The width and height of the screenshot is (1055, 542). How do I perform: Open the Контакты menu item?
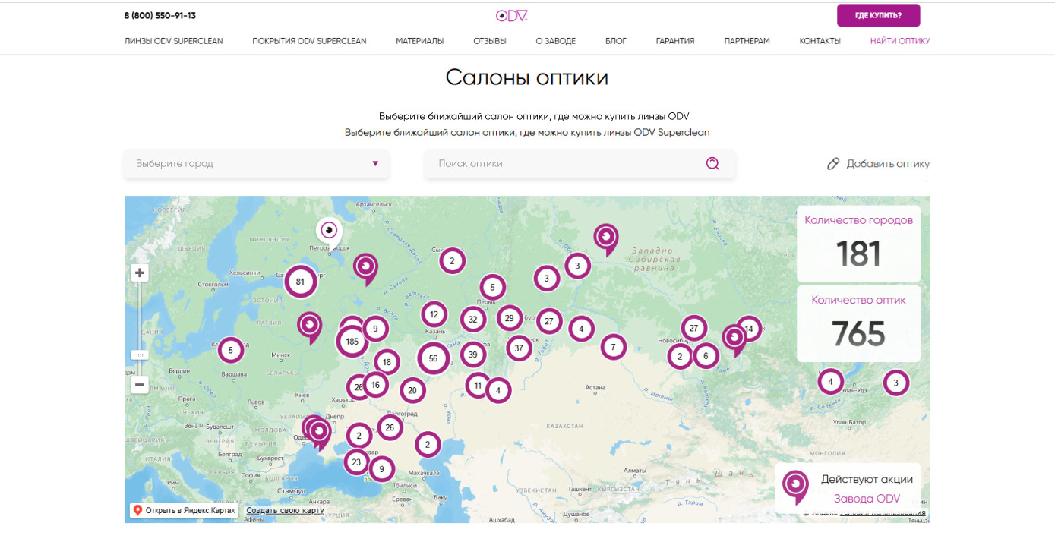[x=820, y=41]
